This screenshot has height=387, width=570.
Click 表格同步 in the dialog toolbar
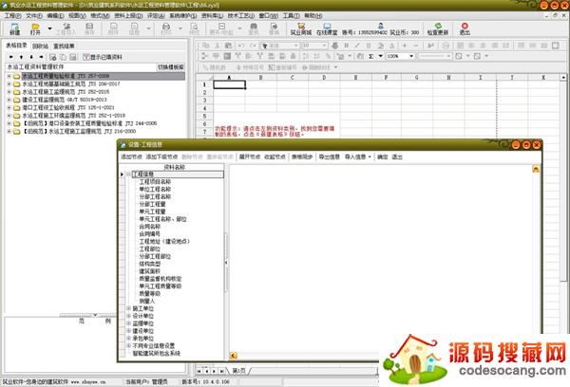tap(302, 157)
